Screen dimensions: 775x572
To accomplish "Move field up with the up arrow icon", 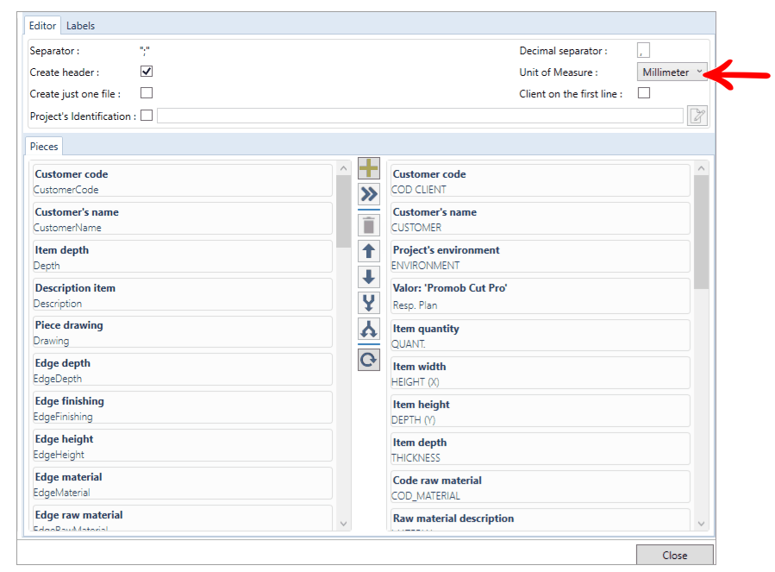I will (369, 251).
